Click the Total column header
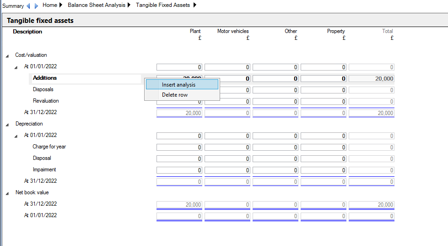Screen dimensions: 448x246 pos(388,31)
